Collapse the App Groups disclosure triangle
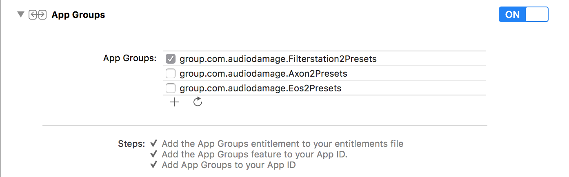569x177 pixels. tap(21, 15)
